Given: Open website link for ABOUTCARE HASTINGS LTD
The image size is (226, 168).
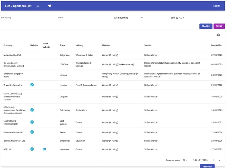Looking at the screenshot, I should 32,122.
